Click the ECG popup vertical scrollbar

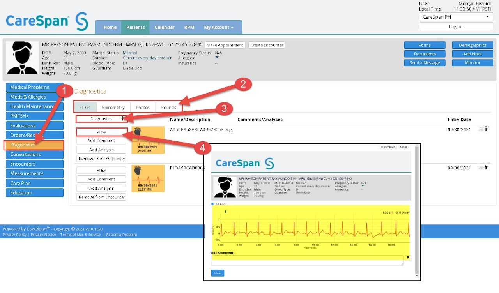[416, 211]
